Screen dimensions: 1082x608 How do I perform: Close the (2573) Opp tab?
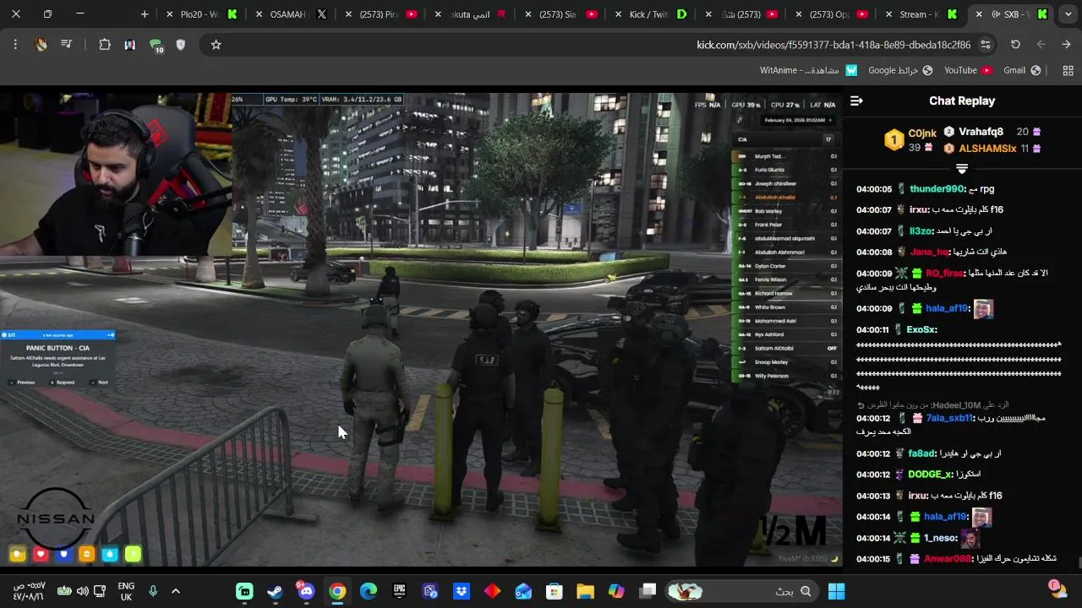coord(799,14)
